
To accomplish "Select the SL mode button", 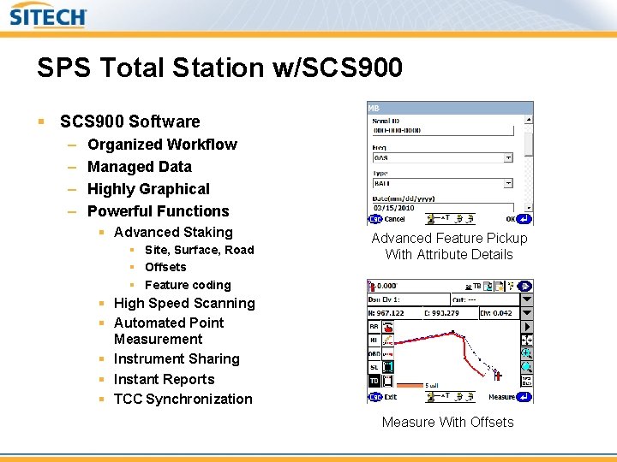I will click(374, 367).
